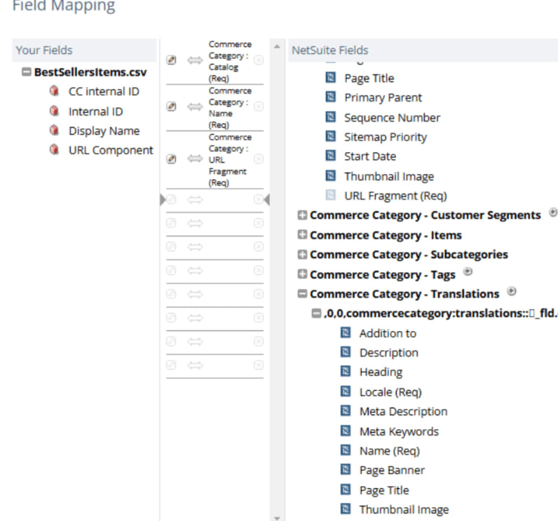Collapse the commercecategory:translations sub-node
558x521 pixels.
tap(316, 313)
